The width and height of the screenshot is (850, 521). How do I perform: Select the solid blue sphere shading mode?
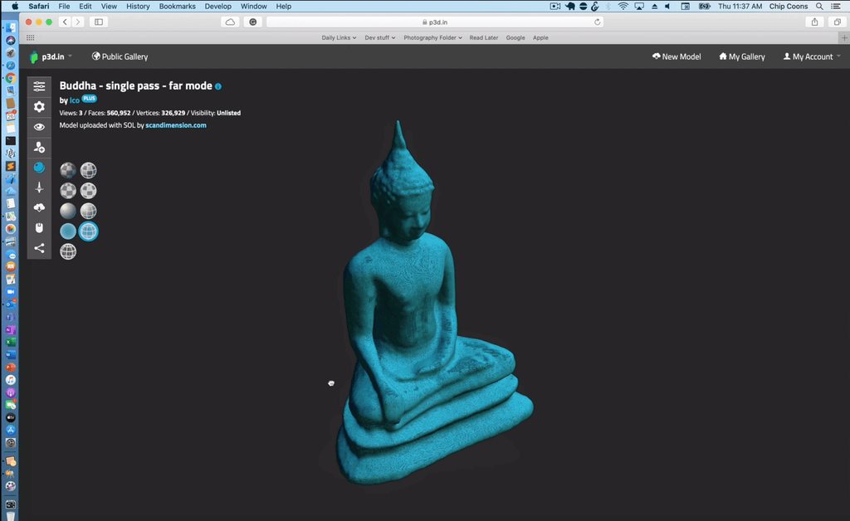pos(68,231)
